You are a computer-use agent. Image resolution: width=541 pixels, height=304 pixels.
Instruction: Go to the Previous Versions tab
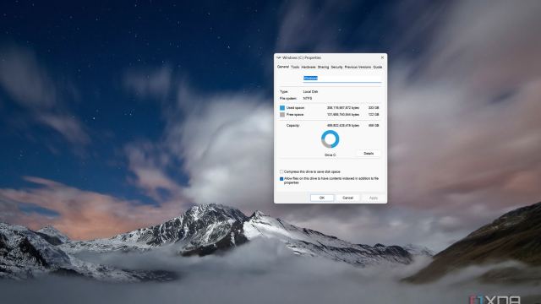pyautogui.click(x=358, y=68)
